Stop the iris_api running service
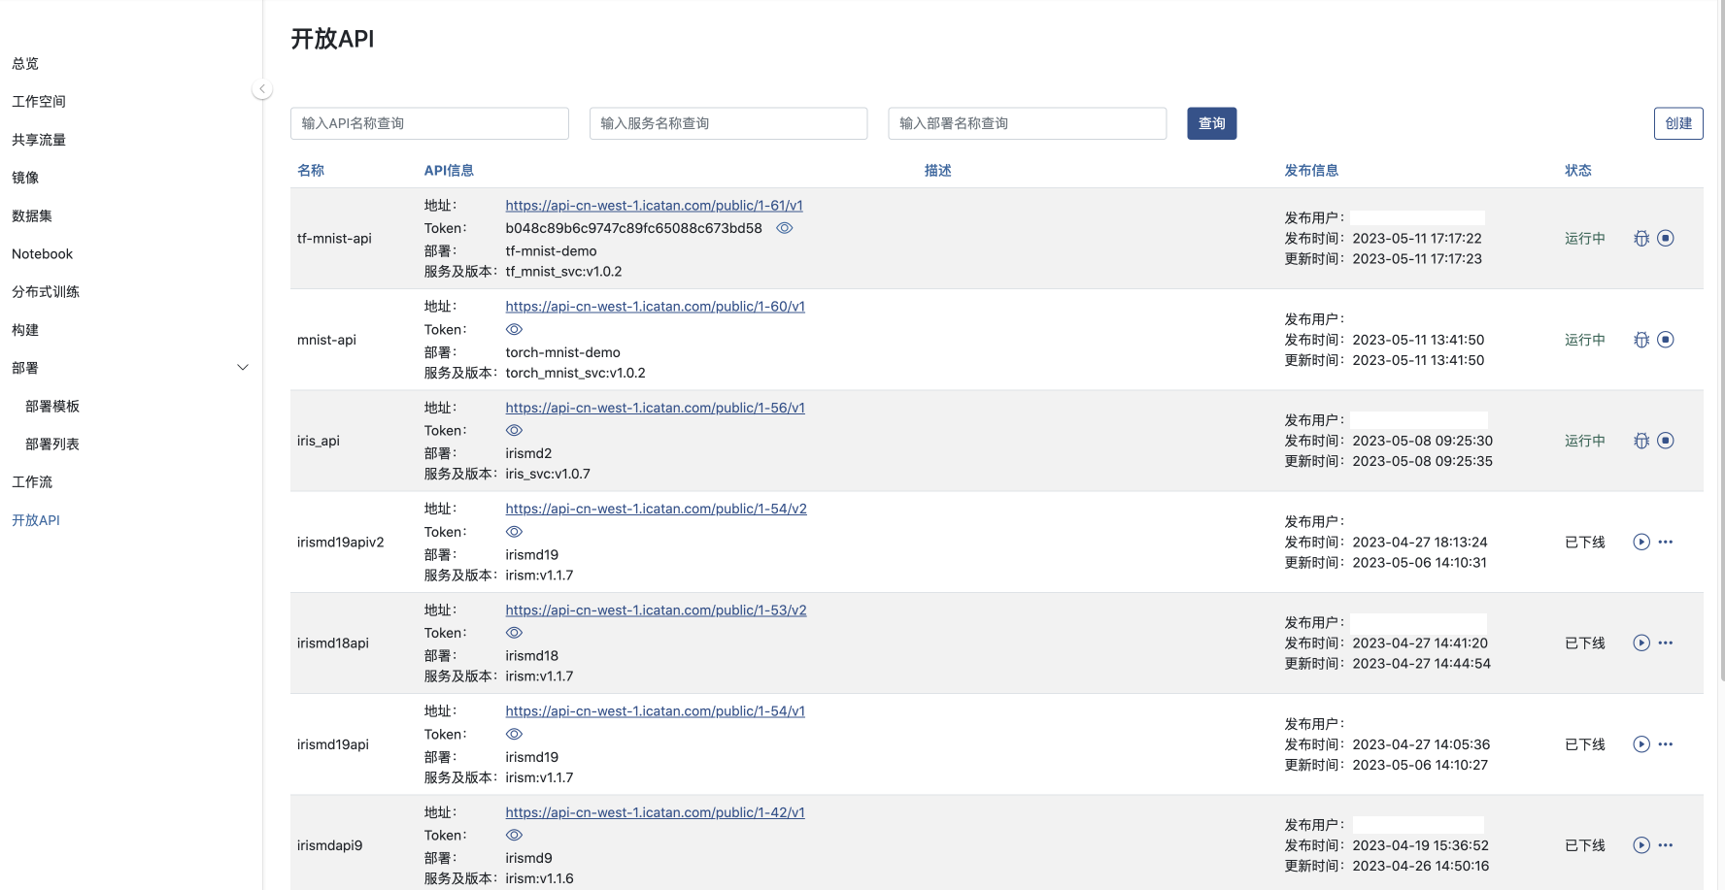1725x890 pixels. tap(1666, 441)
